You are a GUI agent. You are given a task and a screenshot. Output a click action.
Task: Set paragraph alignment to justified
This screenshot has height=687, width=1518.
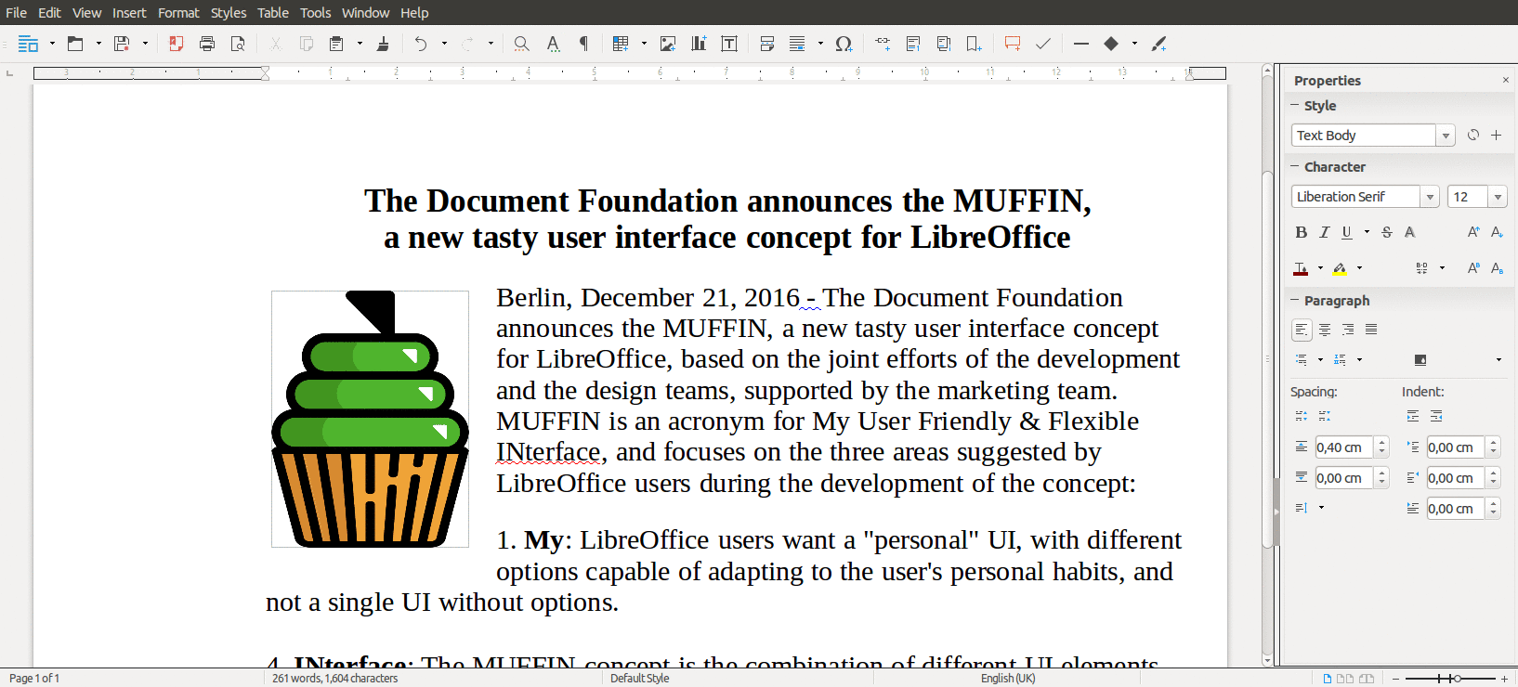click(x=1371, y=330)
